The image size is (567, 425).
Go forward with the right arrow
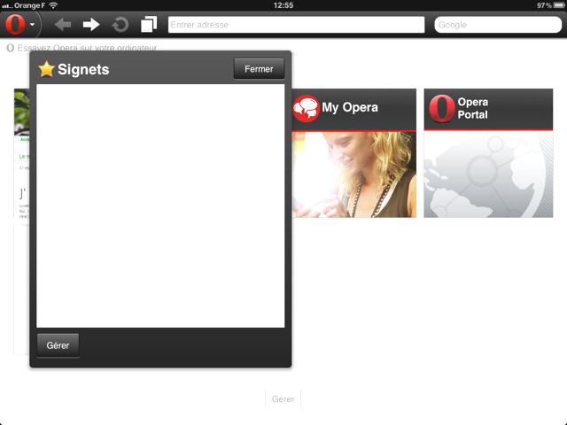[x=91, y=25]
